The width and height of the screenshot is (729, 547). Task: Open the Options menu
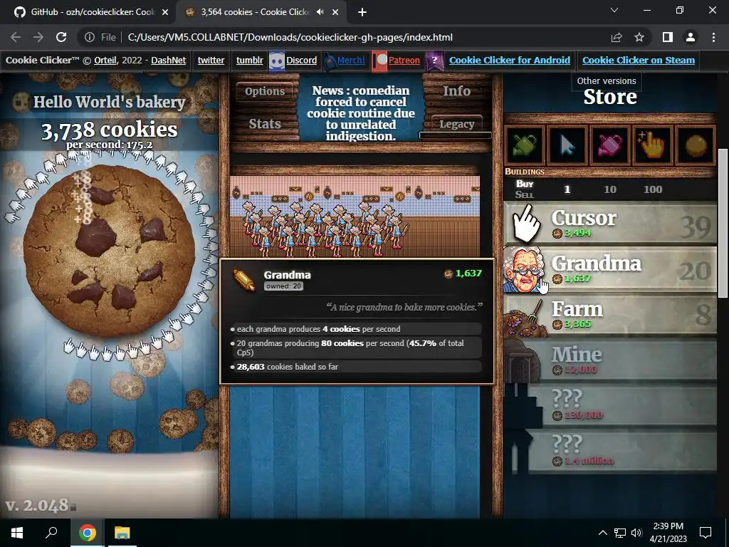[265, 91]
